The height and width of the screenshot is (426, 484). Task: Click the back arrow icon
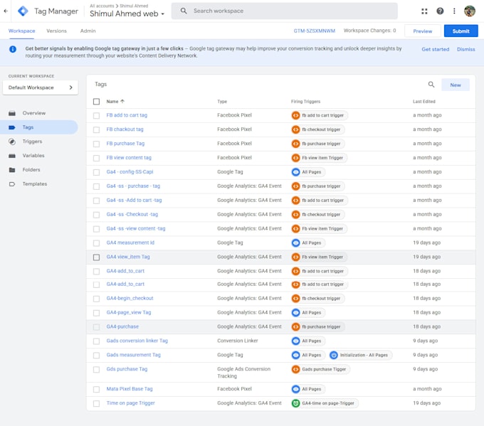[6, 11]
